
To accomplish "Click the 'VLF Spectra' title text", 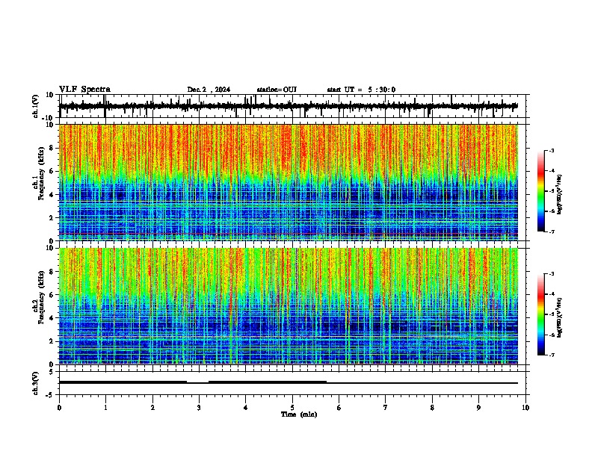I will pyautogui.click(x=84, y=90).
